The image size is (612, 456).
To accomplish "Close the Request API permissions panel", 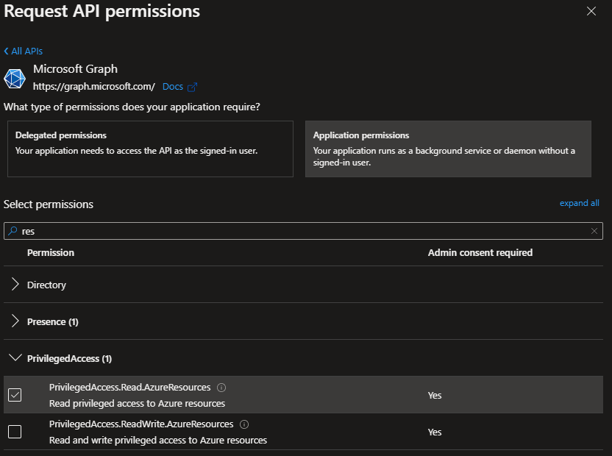I will click(x=591, y=11).
